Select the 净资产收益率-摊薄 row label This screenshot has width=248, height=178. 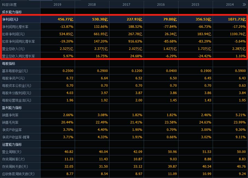point(16,137)
